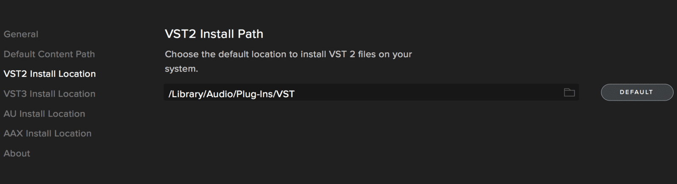Reset the VST2 path to default

coord(637,92)
